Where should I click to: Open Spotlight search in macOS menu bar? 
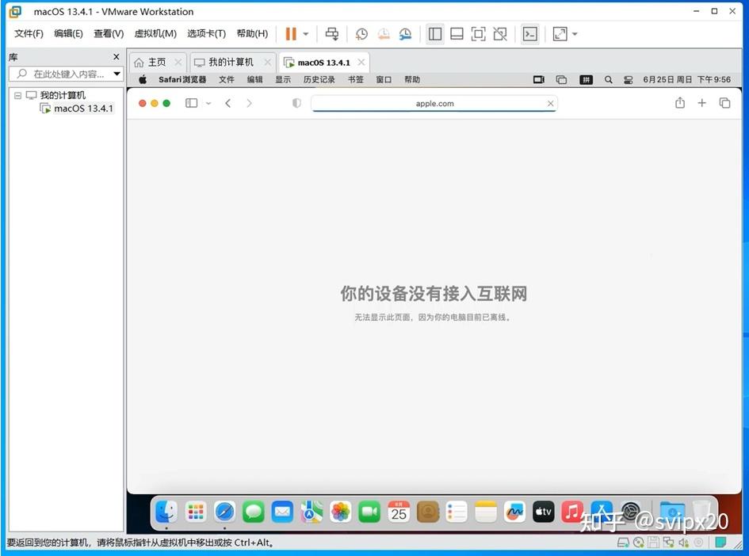(608, 80)
